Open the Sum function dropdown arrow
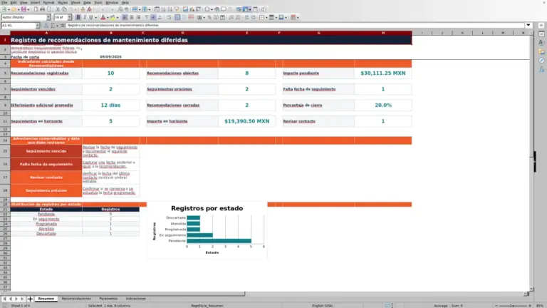 coord(57,26)
